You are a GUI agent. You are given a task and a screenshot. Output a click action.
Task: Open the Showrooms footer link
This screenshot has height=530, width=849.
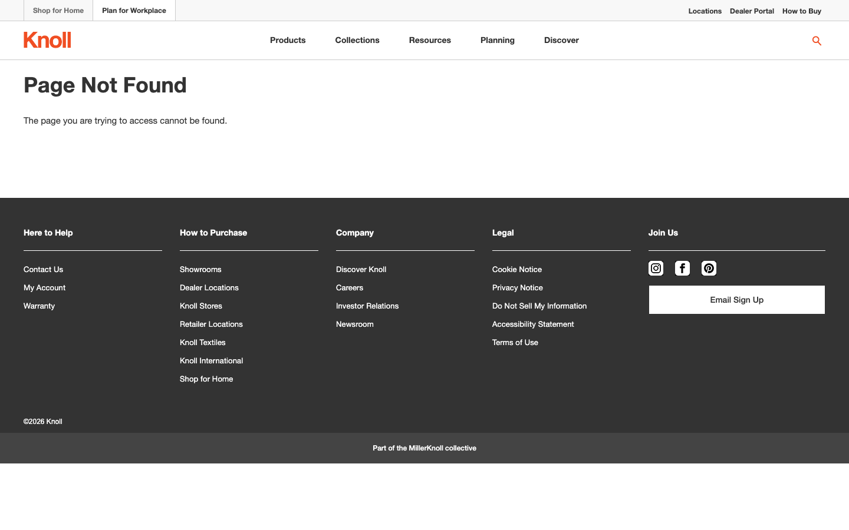click(200, 270)
